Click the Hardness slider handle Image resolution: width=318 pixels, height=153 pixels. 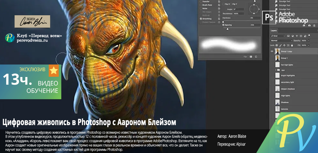point(223,22)
